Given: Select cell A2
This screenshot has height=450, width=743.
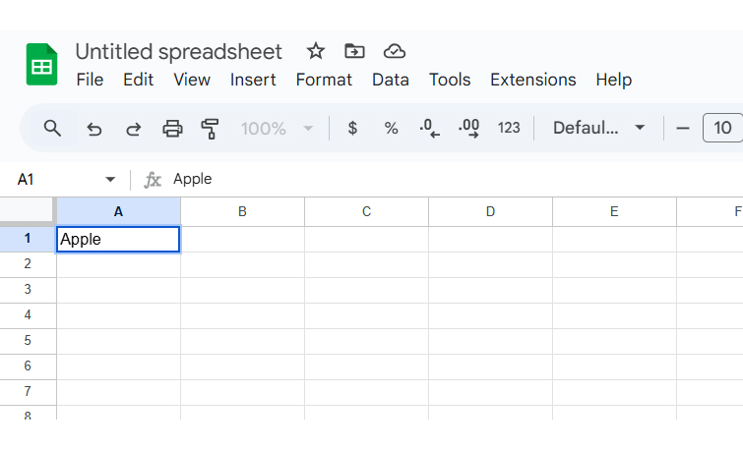Looking at the screenshot, I should 118,264.
